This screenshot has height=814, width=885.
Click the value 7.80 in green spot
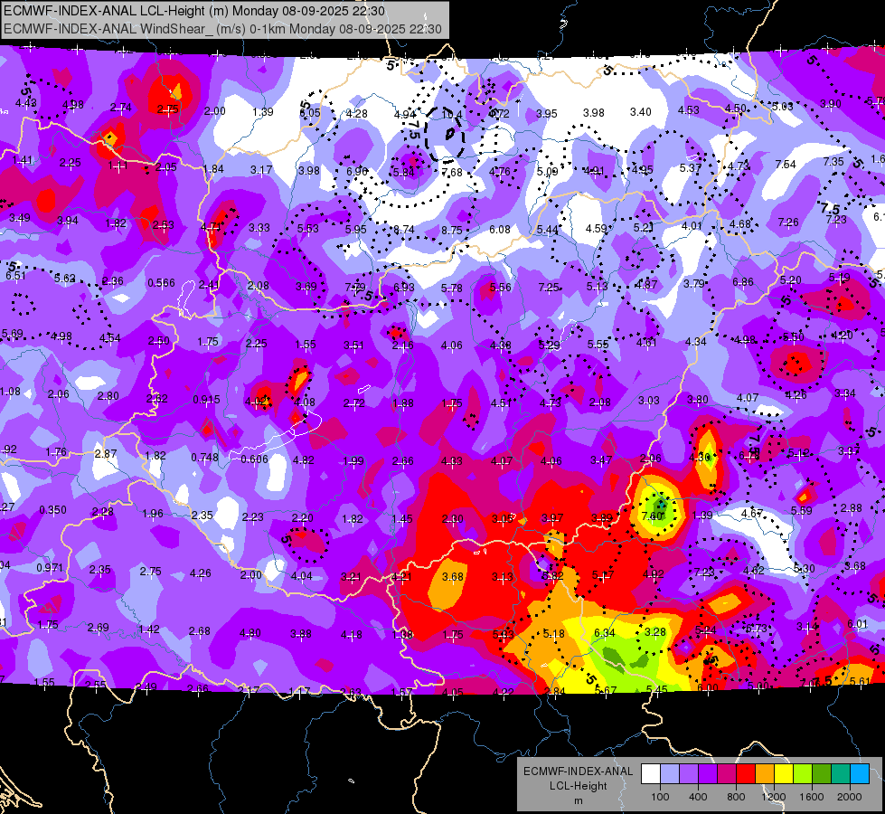tap(652, 516)
